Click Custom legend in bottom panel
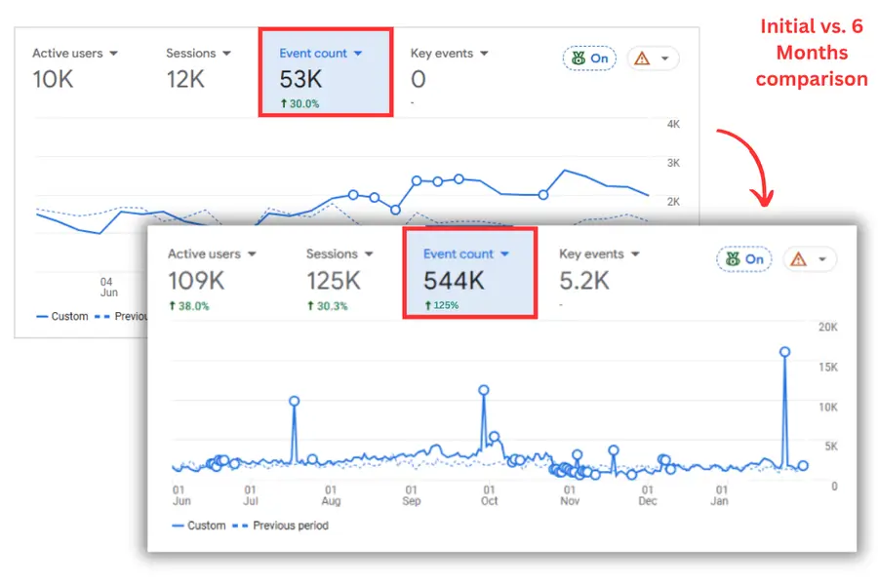The image size is (878, 585). [x=199, y=526]
